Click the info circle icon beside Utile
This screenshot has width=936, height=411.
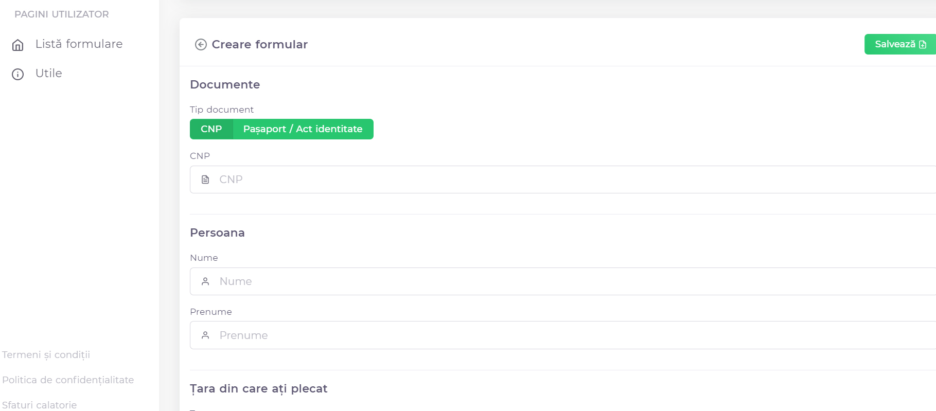tap(18, 75)
